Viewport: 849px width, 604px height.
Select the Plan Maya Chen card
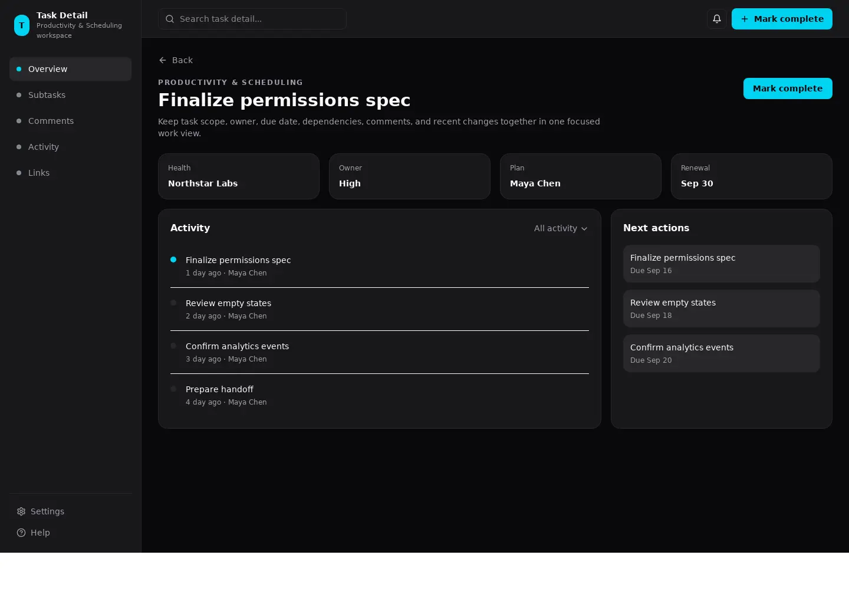tap(581, 176)
